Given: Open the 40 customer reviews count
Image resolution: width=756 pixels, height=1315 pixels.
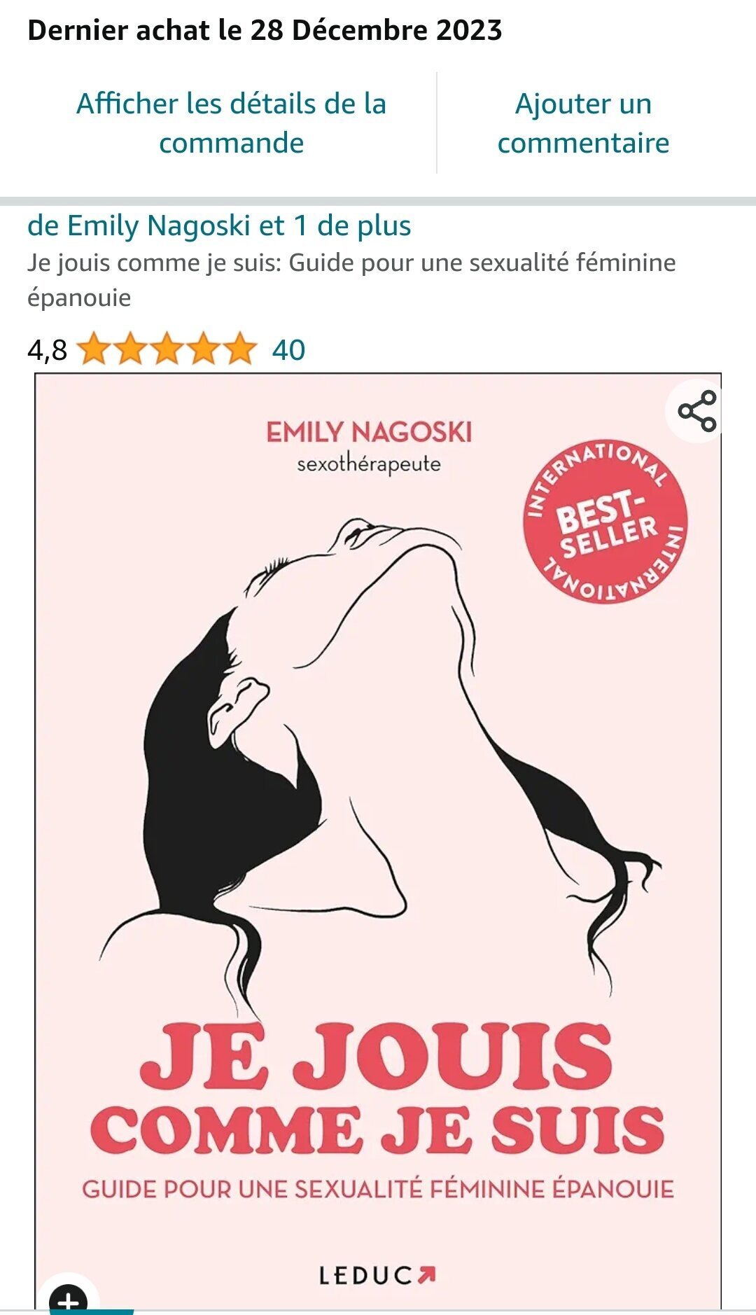Looking at the screenshot, I should click(288, 349).
